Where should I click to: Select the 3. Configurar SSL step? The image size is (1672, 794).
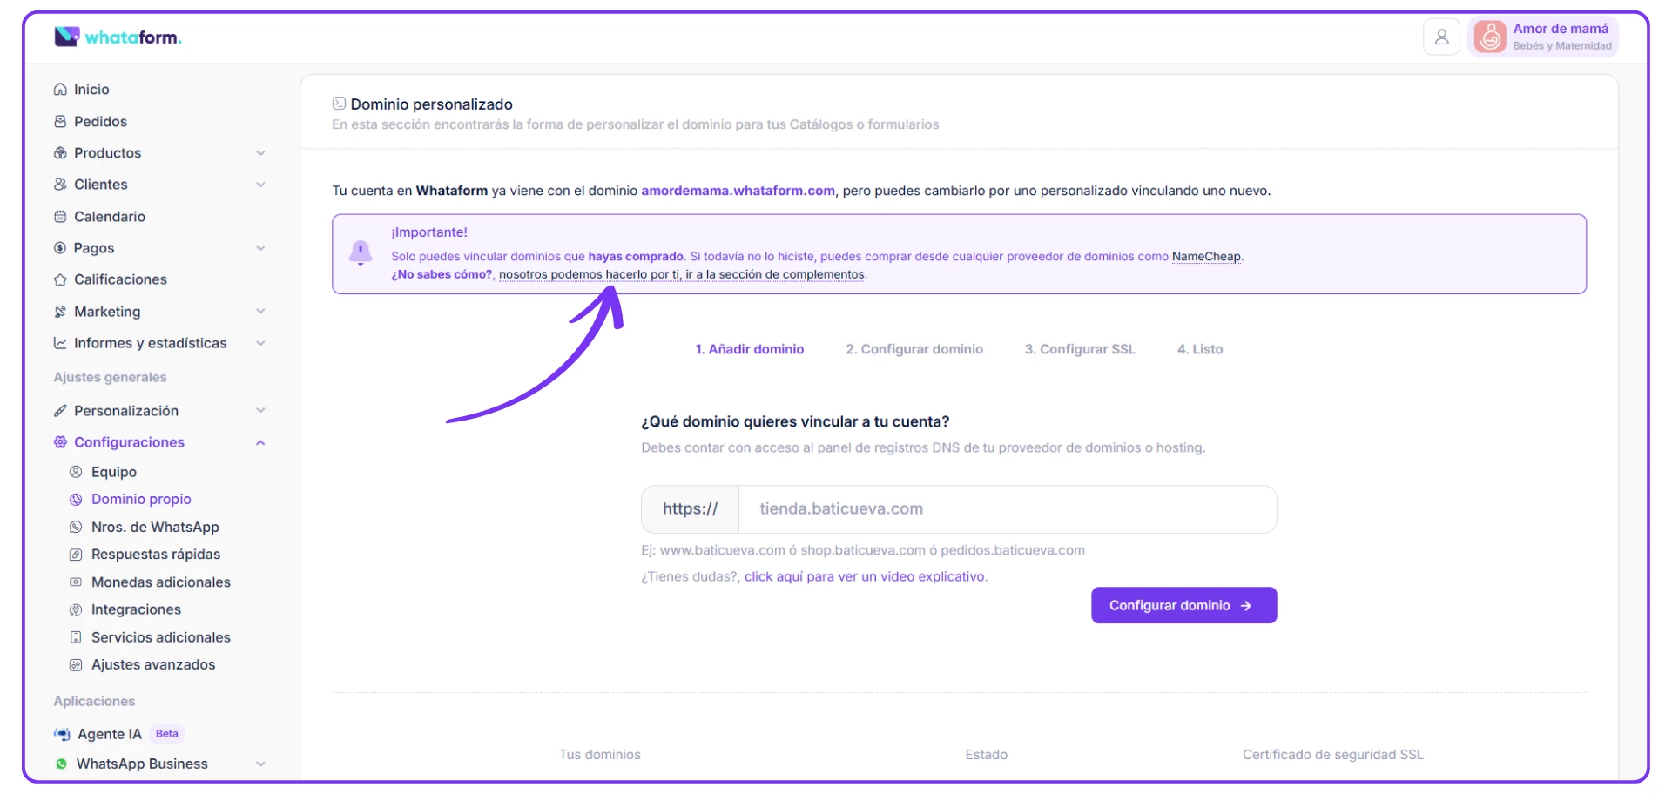[1080, 349]
